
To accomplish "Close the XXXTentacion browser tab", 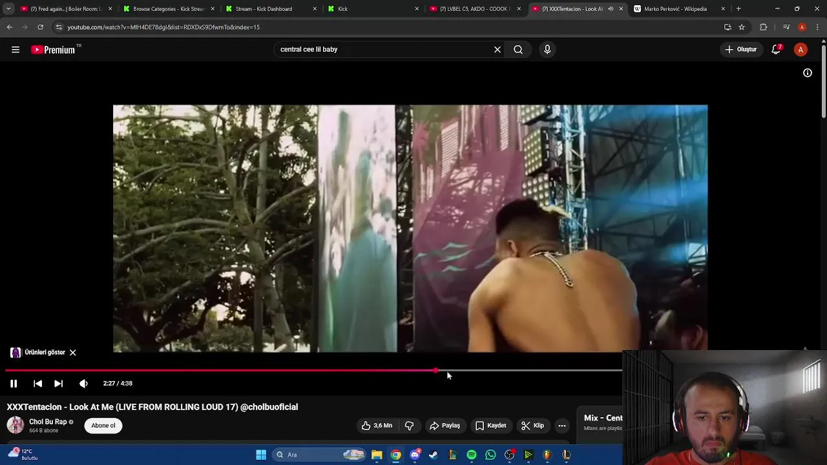I will click(x=621, y=9).
